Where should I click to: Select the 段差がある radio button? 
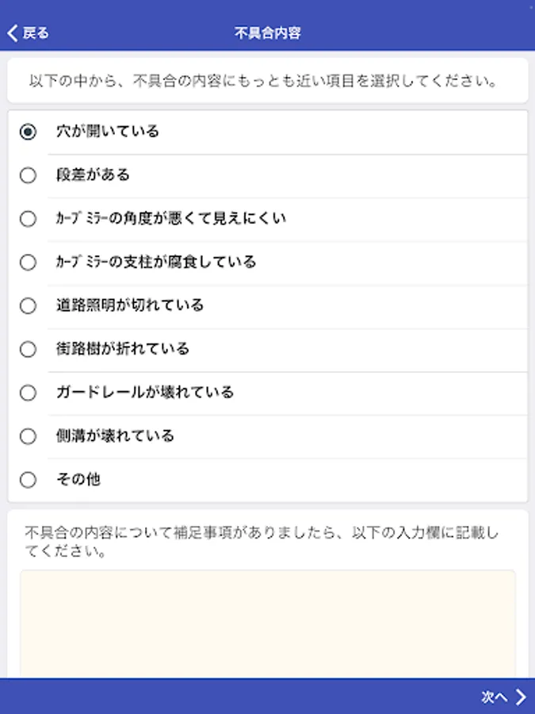29,175
